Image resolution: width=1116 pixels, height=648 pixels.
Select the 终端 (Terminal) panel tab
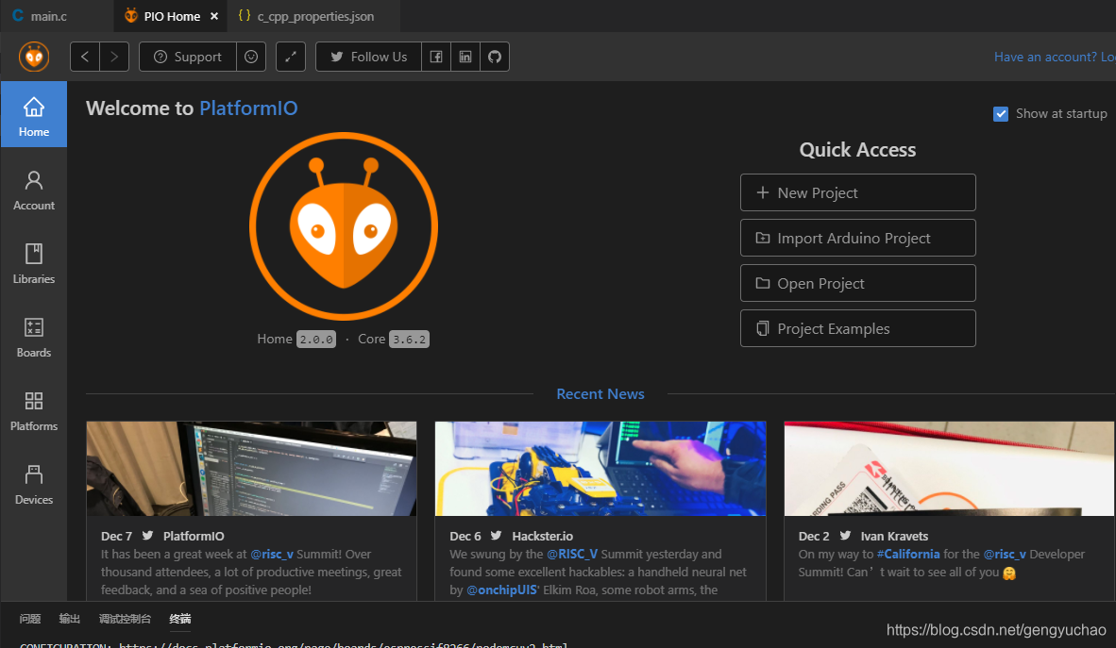pyautogui.click(x=180, y=619)
